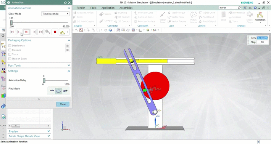Expand the Preview panel
This screenshot has width=271, height=144.
pos(48,131)
